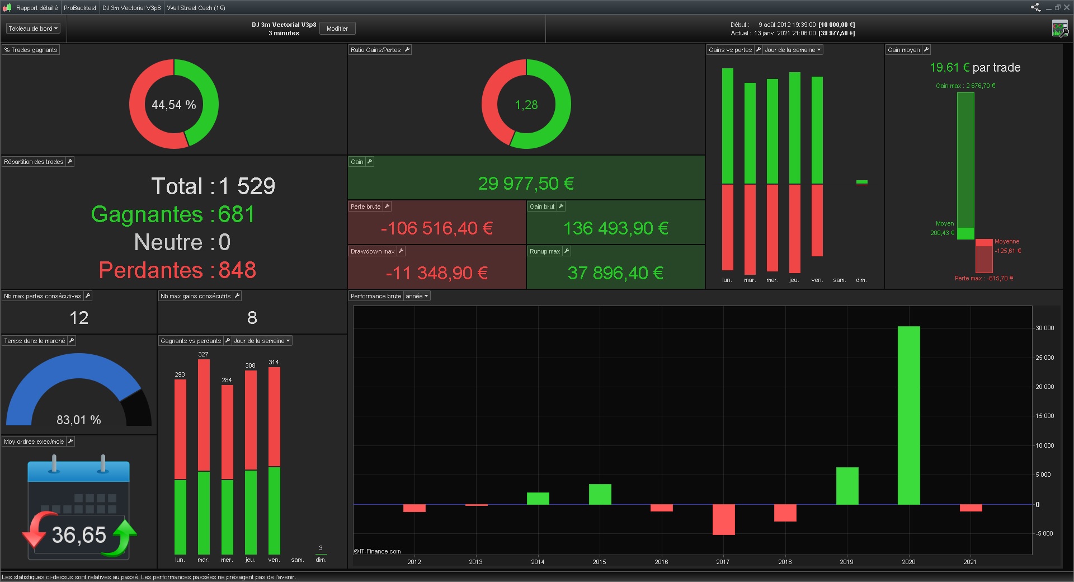Click the wrench icon next to Gain
Image resolution: width=1074 pixels, height=582 pixels.
(370, 162)
